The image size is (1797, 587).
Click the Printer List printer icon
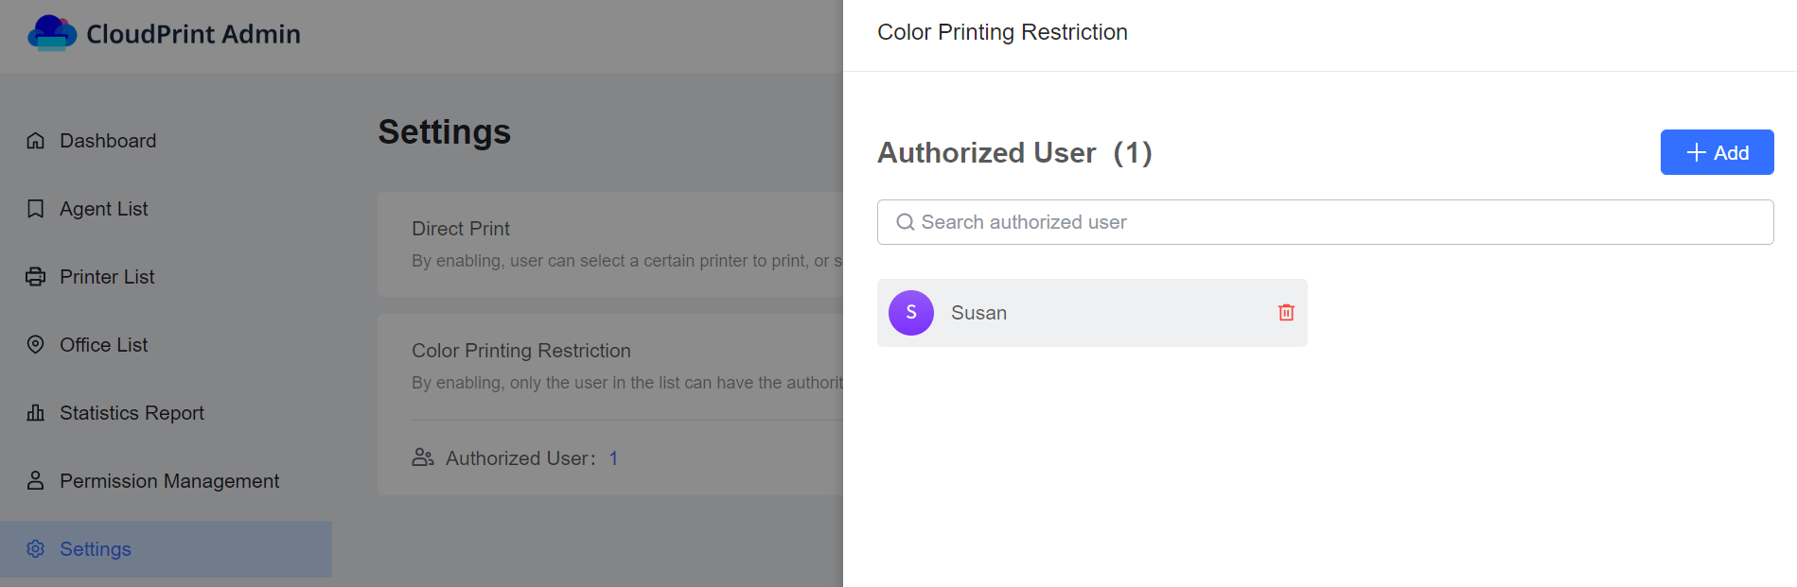pos(36,277)
